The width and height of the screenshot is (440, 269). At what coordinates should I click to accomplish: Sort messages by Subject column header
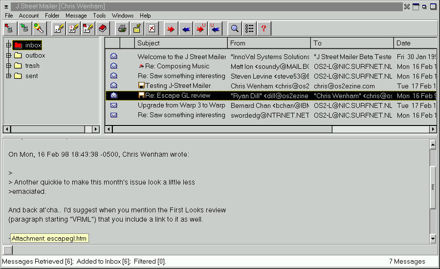tap(181, 43)
